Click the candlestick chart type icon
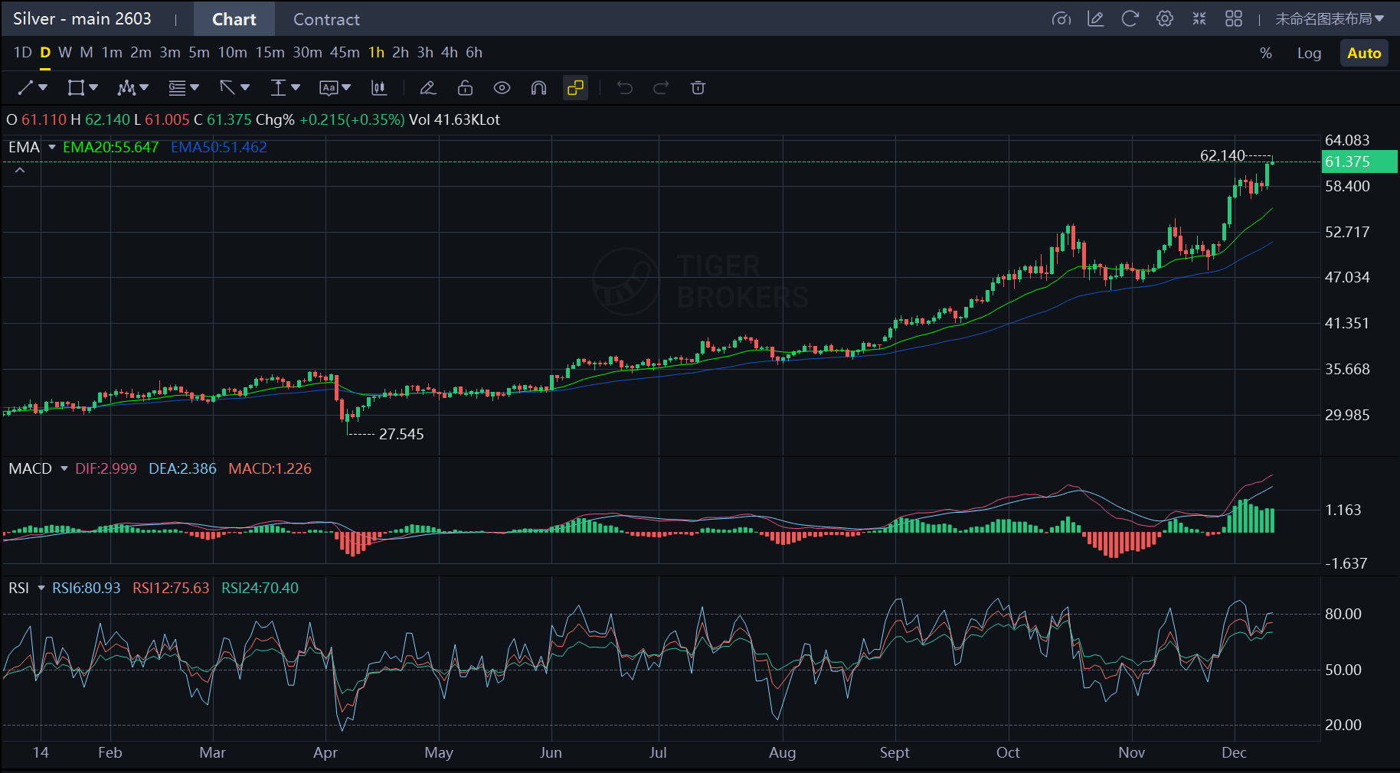Image resolution: width=1400 pixels, height=773 pixels. pos(379,88)
